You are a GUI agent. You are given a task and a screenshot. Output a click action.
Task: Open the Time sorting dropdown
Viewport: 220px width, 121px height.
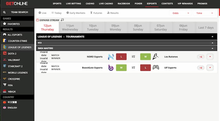[x=204, y=13]
